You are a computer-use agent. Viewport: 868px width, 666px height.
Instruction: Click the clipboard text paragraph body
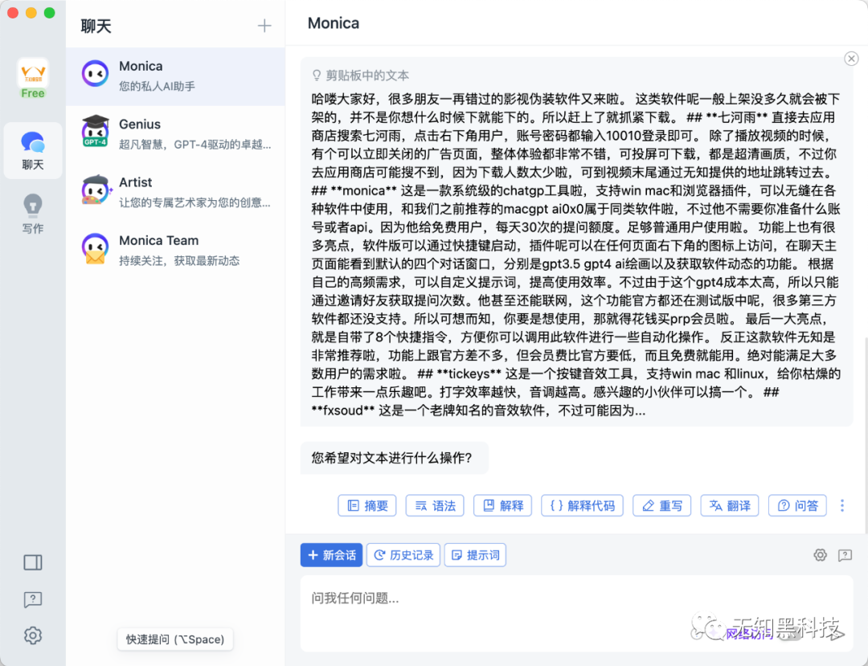pos(575,255)
